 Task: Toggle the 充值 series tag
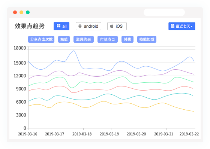pos(64,39)
